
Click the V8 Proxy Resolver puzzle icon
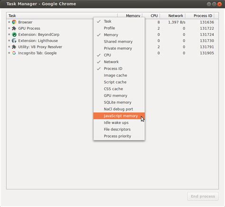[x=14, y=47]
